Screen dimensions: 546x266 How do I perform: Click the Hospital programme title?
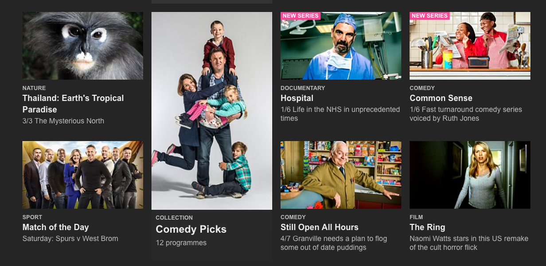tap(297, 98)
